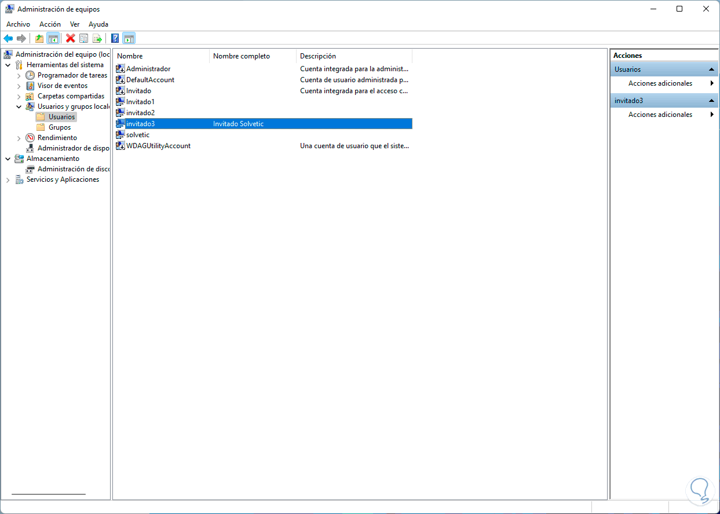
Task: Delete selected user with red X icon
Action: click(x=71, y=39)
